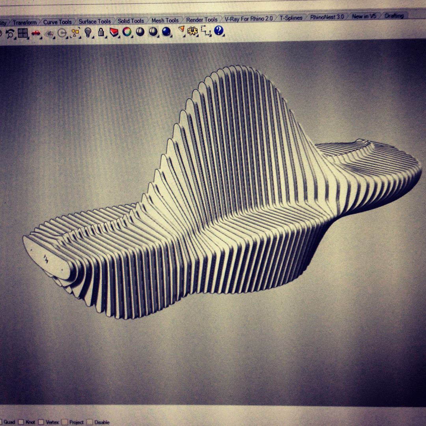This screenshot has width=426, height=426.
Task: Click the blue render sphere icon
Action: pos(166,32)
